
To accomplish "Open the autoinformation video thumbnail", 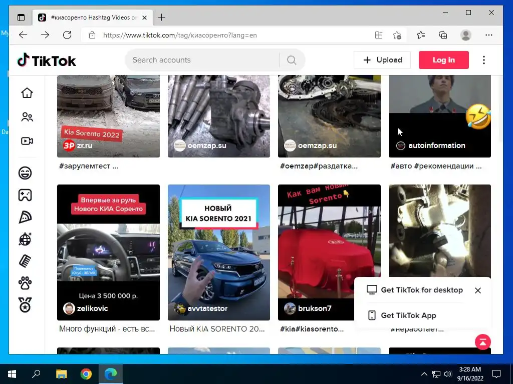I will [440, 116].
